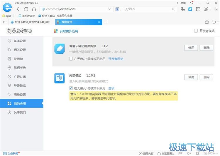220x156 pixels.
Task: Enable 开发者模式 checkbox
Action: coord(196,31)
